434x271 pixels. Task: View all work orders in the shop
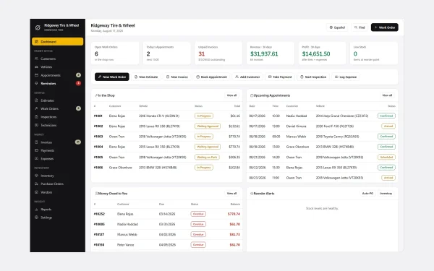(231, 95)
